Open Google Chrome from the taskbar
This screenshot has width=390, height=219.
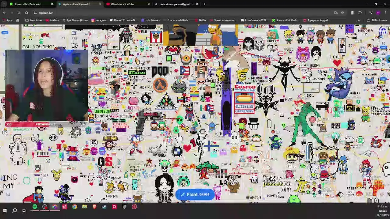point(74,207)
